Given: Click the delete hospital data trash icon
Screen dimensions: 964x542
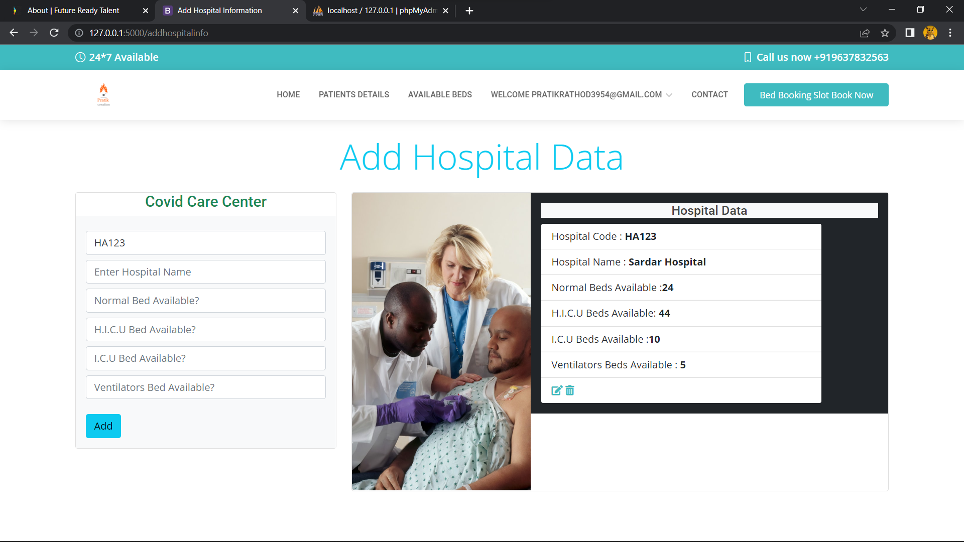Looking at the screenshot, I should point(570,390).
